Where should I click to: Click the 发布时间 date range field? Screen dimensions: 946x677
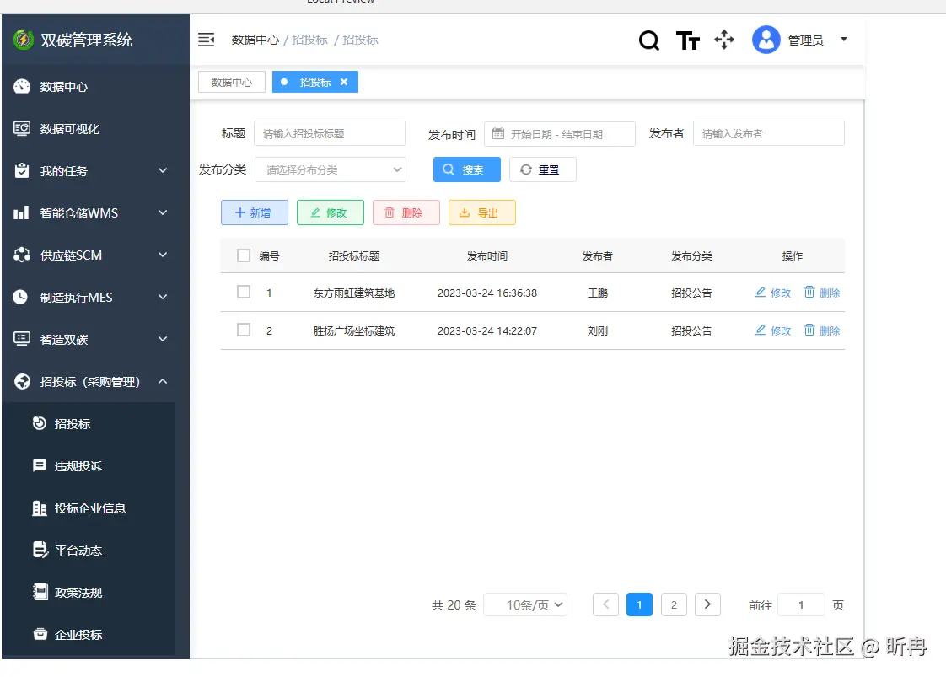[x=560, y=134]
